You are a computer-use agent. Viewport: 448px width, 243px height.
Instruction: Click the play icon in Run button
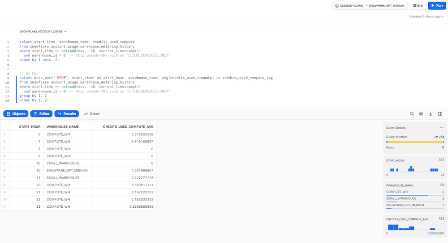(x=432, y=6)
